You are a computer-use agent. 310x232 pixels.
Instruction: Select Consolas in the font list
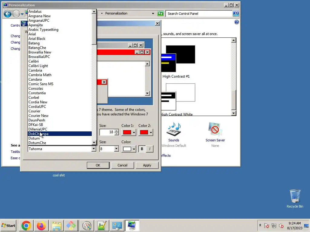[x=60, y=89]
